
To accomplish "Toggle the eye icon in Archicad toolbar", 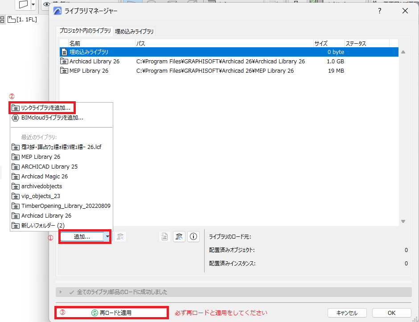I will pos(46,4).
